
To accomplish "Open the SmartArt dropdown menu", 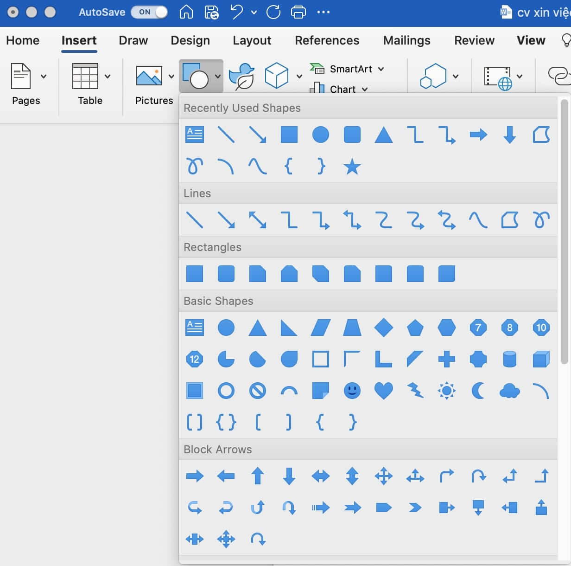I will click(x=381, y=69).
